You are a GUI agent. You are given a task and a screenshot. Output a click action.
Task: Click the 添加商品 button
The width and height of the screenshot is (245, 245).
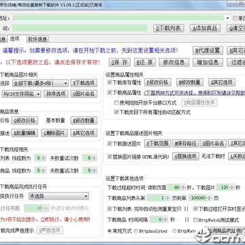(205, 29)
